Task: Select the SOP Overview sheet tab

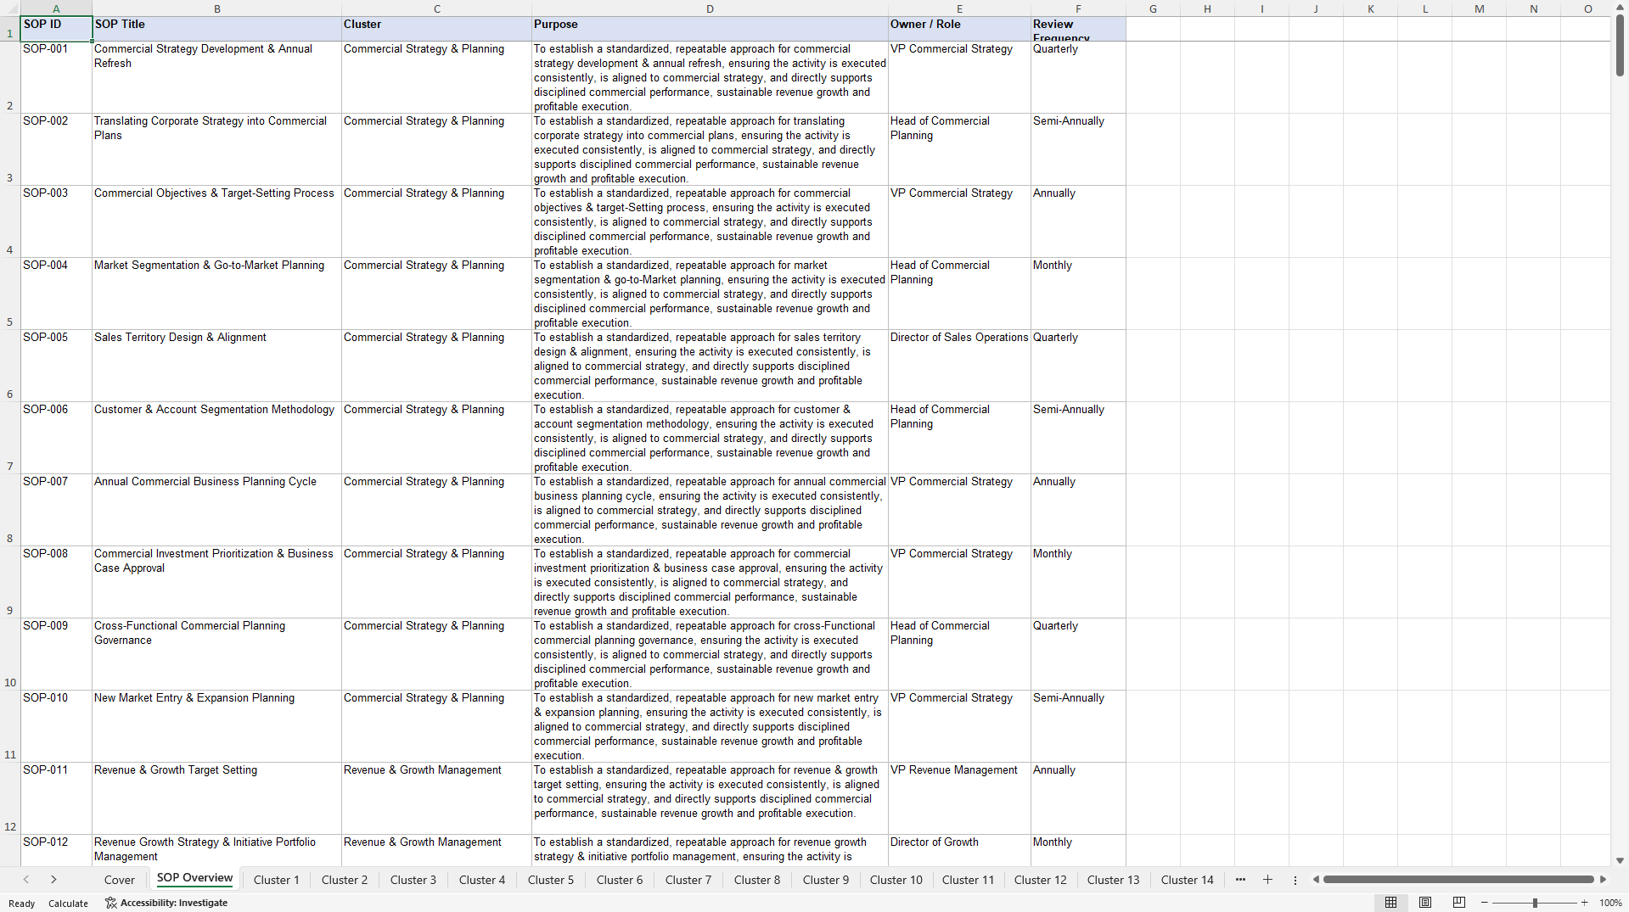Action: [x=194, y=878]
